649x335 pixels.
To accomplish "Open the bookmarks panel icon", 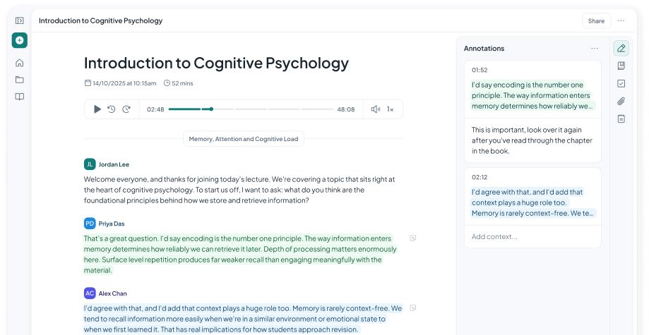I will (x=621, y=66).
